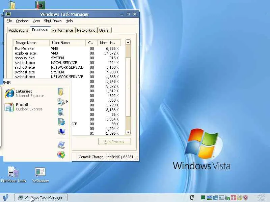The image size is (270, 202).
Task: Click the process list scroll up arrow
Action: pos(128,42)
